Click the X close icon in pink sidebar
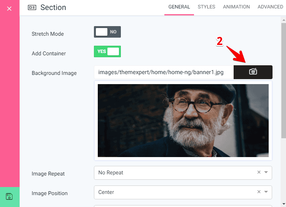Viewport: 286px width, 207px height. tap(9, 8)
